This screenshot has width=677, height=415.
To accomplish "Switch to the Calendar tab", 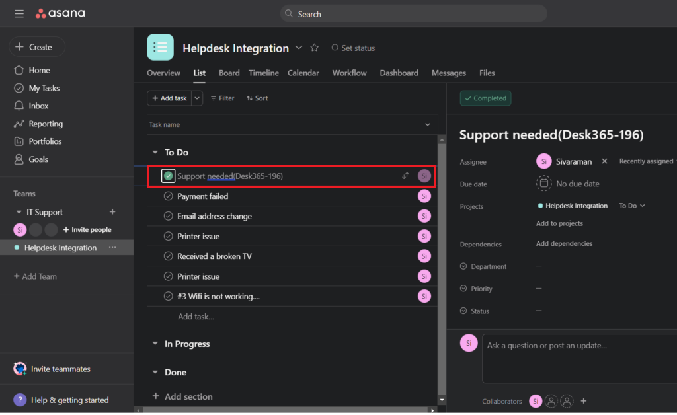I will [x=303, y=73].
